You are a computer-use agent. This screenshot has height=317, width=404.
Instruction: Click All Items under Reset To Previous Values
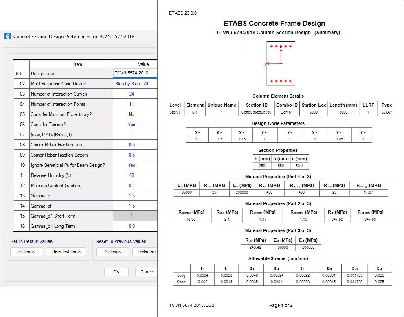[x=112, y=251]
